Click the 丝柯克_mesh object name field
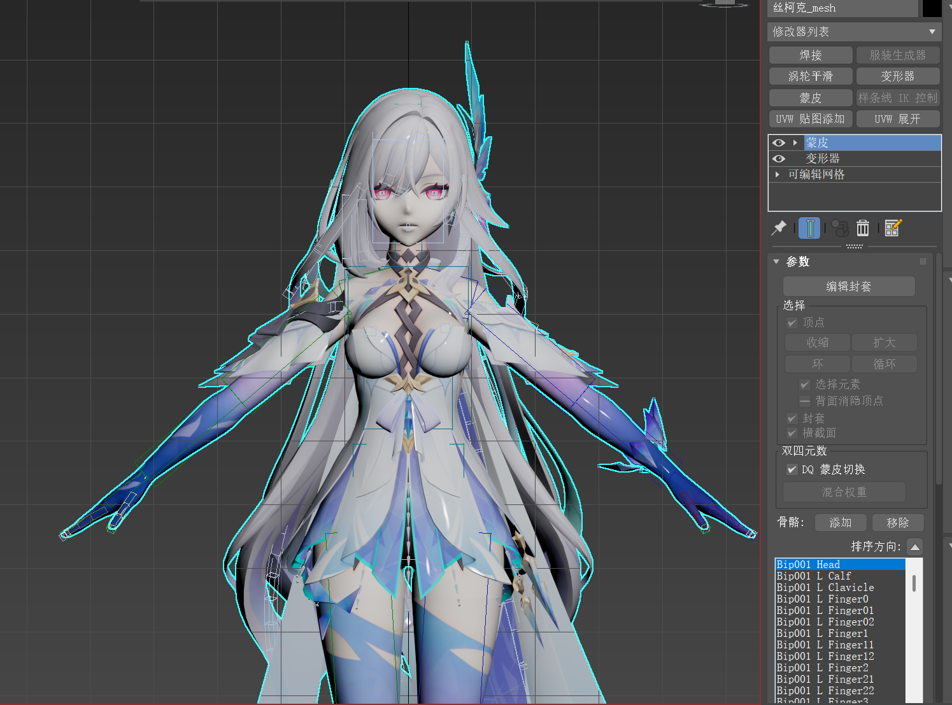Image resolution: width=952 pixels, height=705 pixels. coord(842,8)
